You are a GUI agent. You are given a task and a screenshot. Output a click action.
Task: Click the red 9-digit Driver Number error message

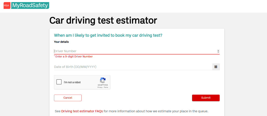pos(74,57)
